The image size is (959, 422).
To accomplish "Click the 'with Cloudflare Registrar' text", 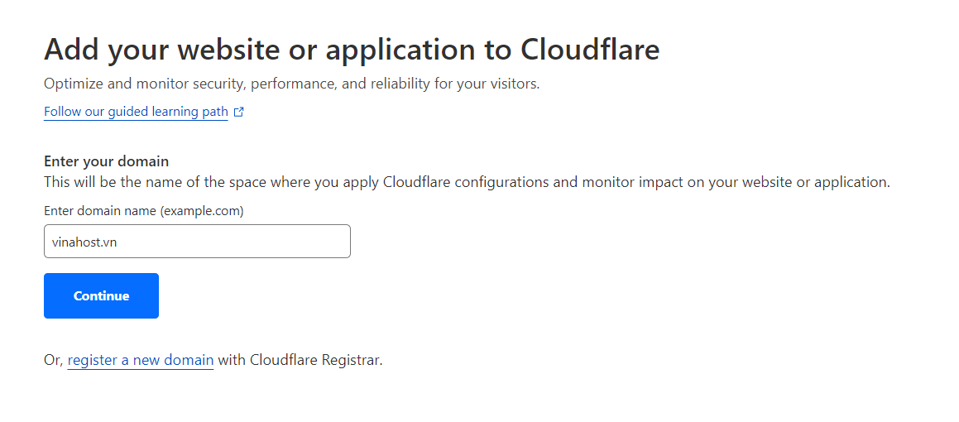I will point(300,360).
